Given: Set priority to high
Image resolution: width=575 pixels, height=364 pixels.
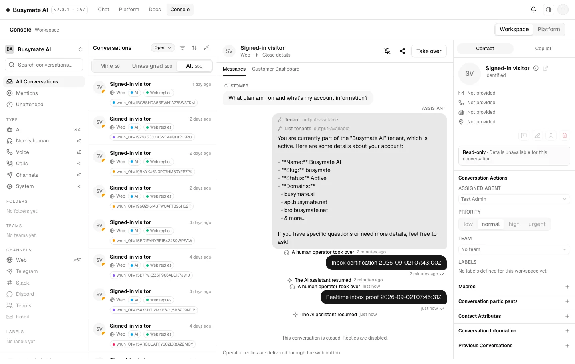Looking at the screenshot, I should click(x=514, y=224).
